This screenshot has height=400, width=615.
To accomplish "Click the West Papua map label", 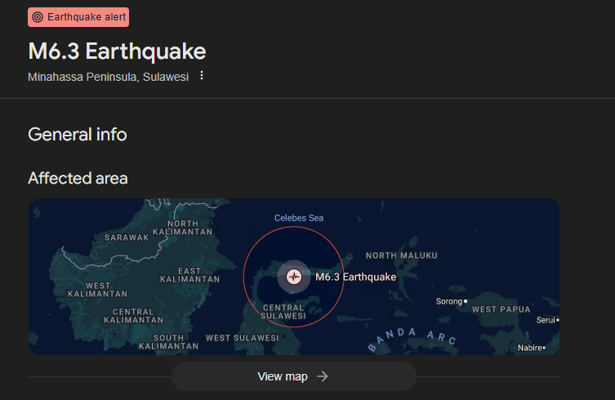I will pos(501,309).
